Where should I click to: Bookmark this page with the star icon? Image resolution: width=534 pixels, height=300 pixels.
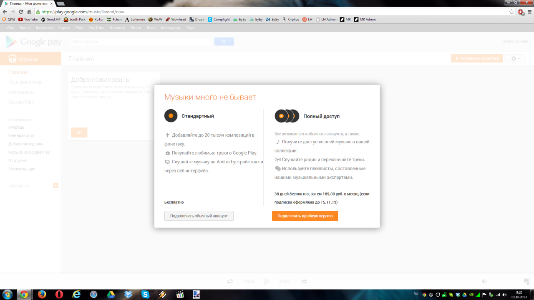tap(511, 12)
